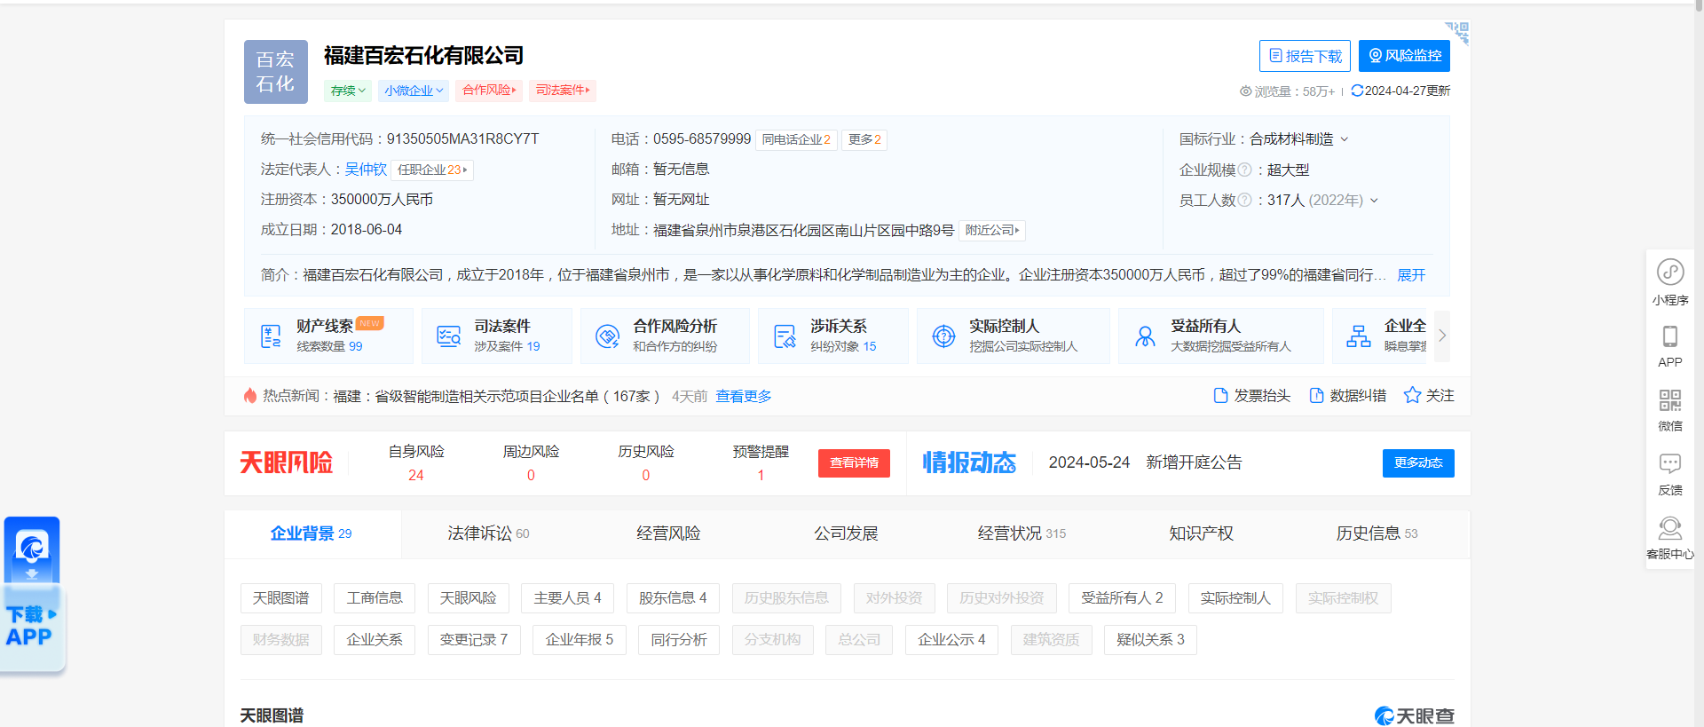Open the 客服中心 customer service icon

point(1669,528)
